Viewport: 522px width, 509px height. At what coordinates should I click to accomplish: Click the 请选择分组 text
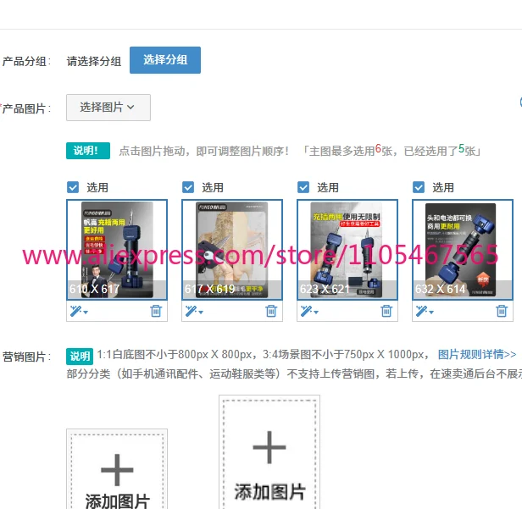tap(94, 61)
